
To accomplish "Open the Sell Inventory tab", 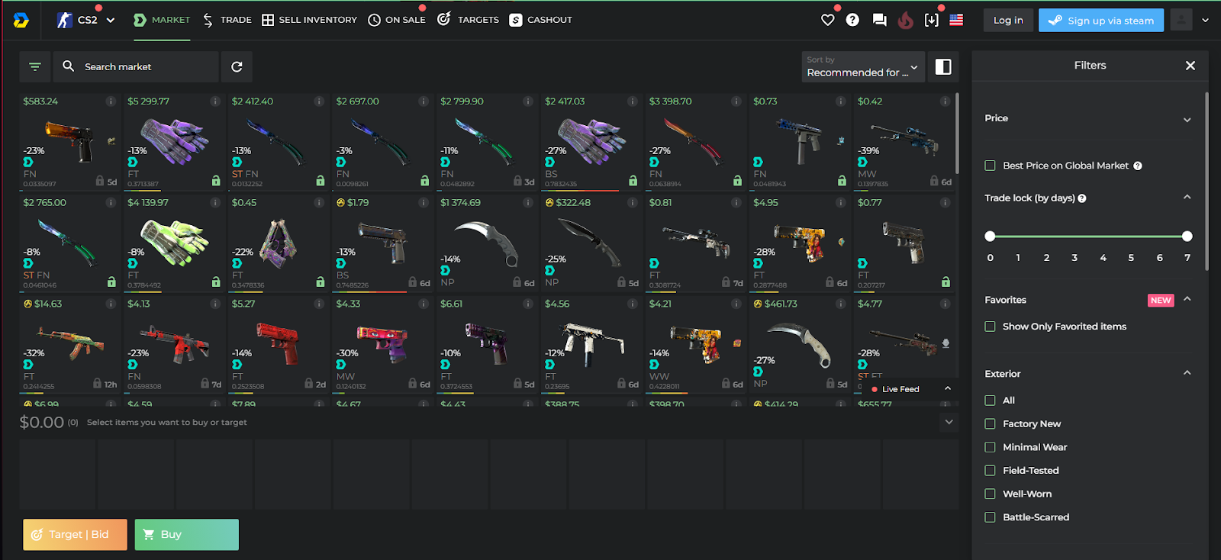I will click(309, 20).
